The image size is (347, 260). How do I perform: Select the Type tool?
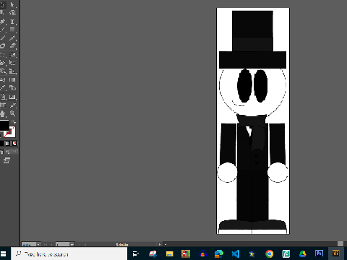coord(12,22)
